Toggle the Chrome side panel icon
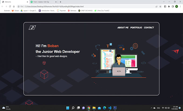 tap(173, 6)
